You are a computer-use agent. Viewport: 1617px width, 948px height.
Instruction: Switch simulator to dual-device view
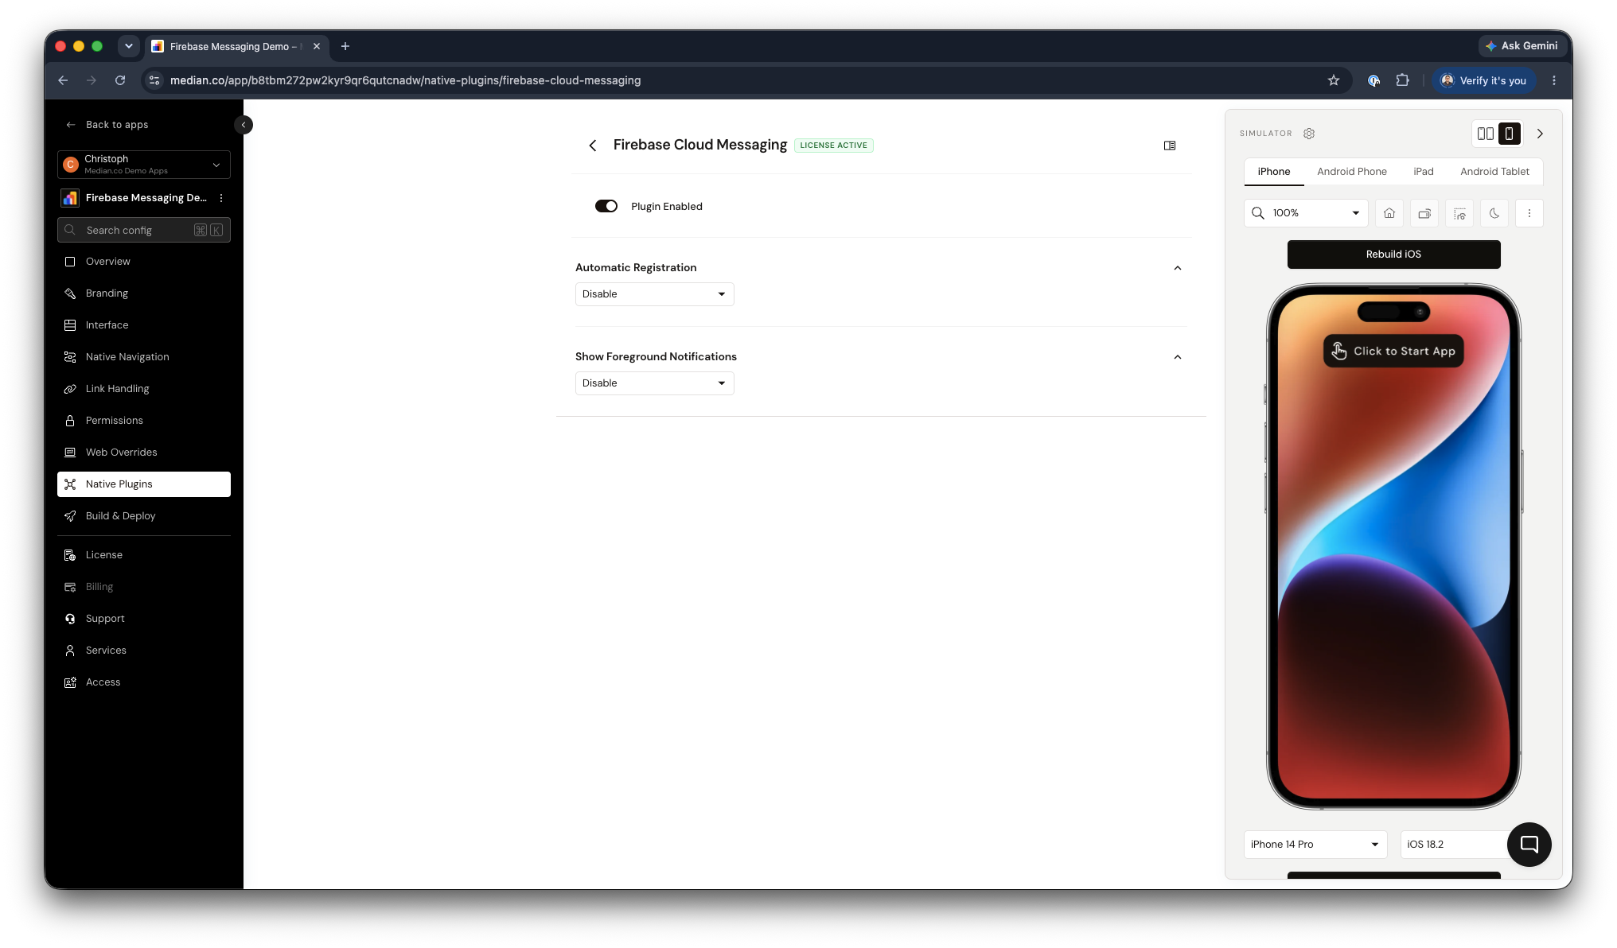(1485, 134)
